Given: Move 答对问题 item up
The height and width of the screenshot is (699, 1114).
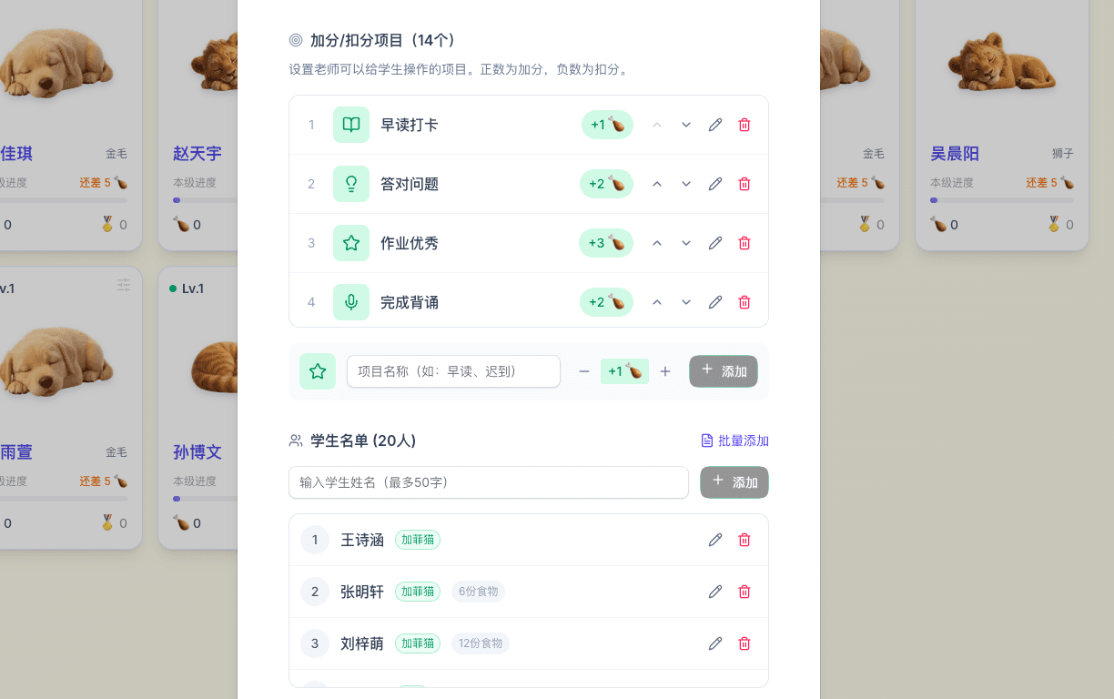Looking at the screenshot, I should 657,184.
